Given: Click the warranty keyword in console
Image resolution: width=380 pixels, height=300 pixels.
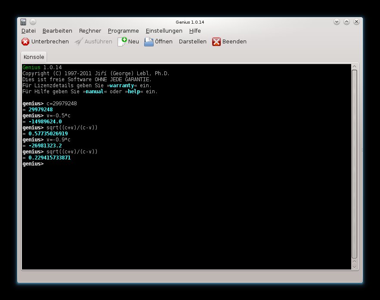Looking at the screenshot, I should 122,86.
